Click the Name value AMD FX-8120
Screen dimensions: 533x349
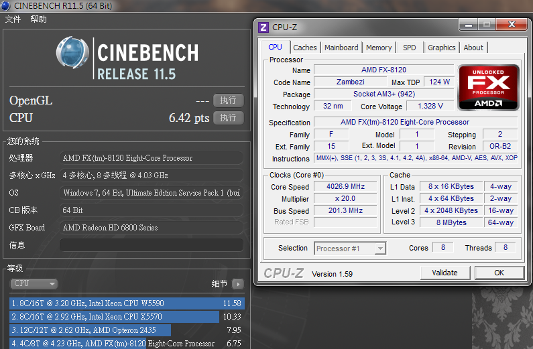coord(383,70)
